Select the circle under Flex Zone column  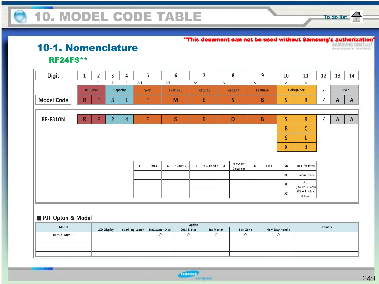[245, 235]
